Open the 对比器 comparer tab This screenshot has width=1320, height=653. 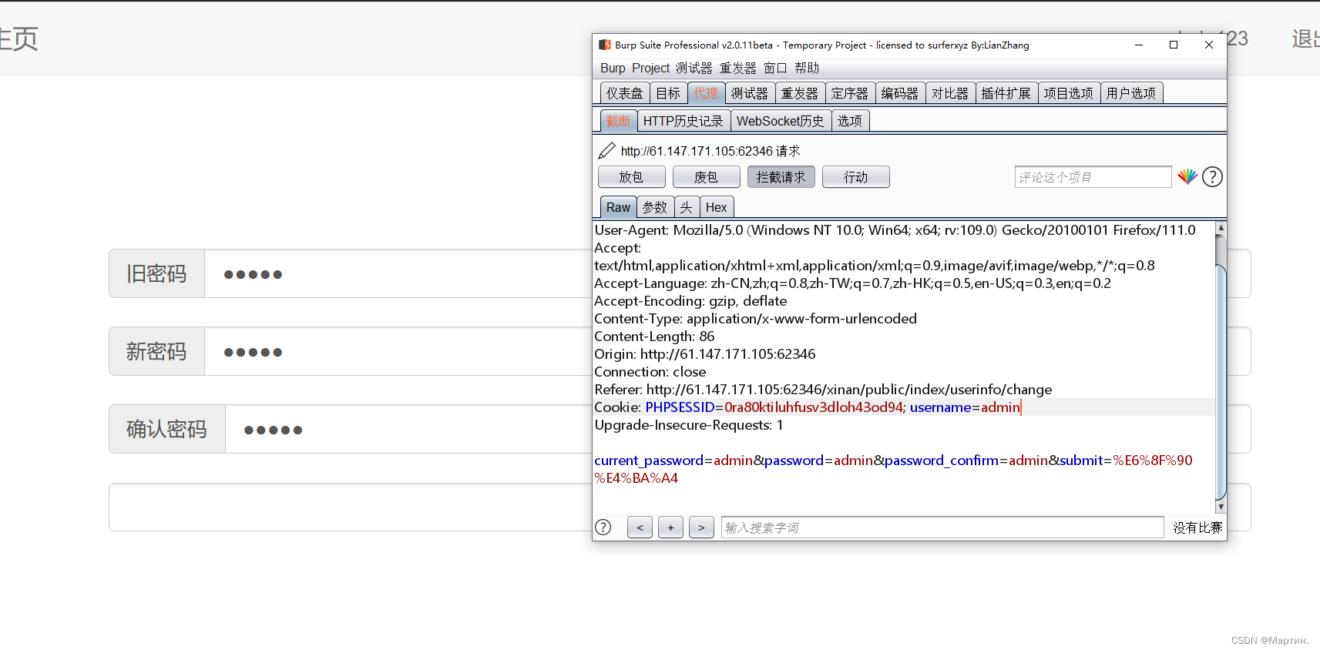click(950, 93)
